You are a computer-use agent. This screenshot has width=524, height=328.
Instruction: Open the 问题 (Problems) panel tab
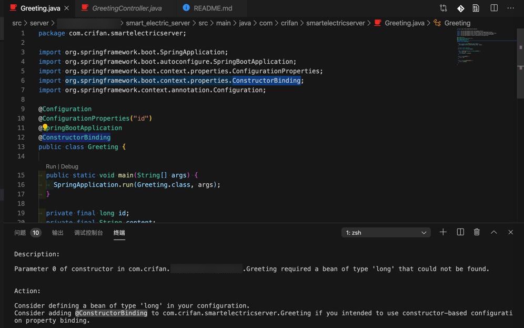coord(20,233)
